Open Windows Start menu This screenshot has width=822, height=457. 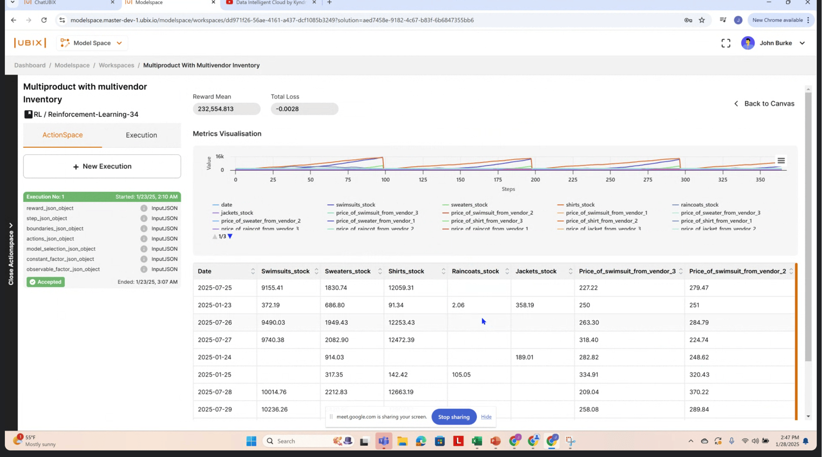[x=251, y=441]
